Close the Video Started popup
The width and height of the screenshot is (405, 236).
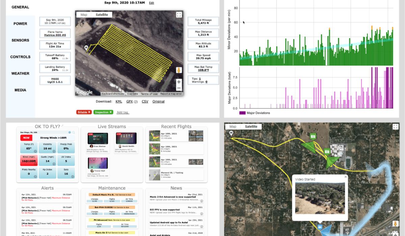tap(345, 177)
